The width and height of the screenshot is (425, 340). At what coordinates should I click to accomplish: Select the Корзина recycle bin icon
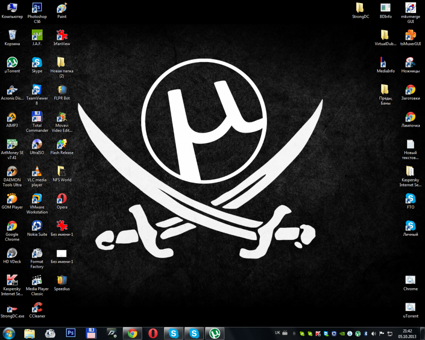[x=12, y=35]
